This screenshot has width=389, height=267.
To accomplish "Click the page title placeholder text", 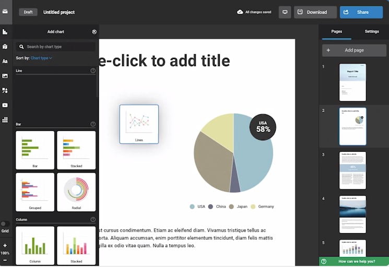I will pos(164,60).
